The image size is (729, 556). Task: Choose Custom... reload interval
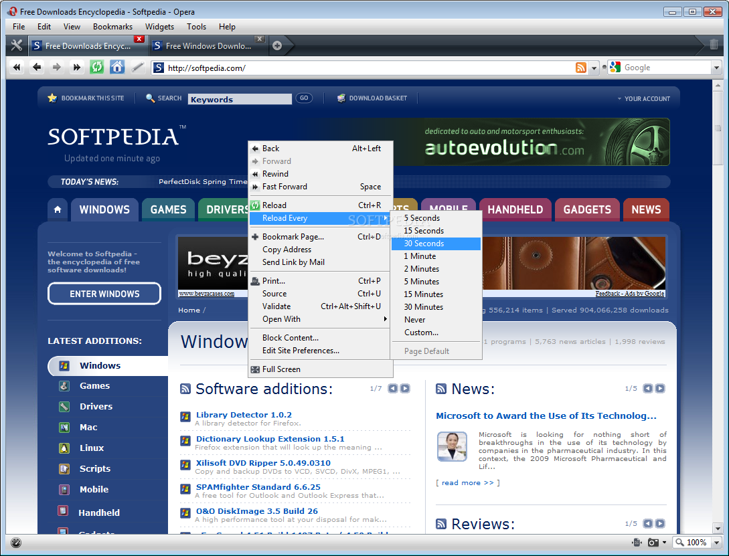[x=436, y=333]
